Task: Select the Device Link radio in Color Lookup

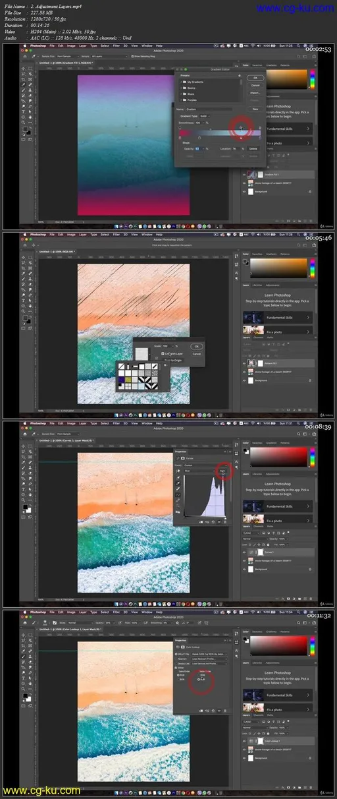Action: (176, 664)
